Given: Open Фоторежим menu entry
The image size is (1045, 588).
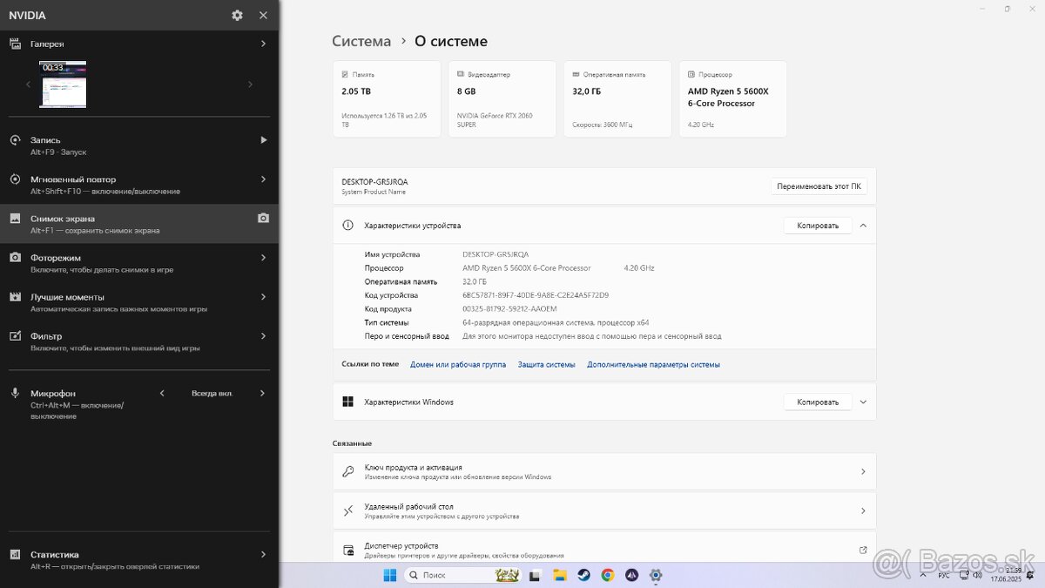Looking at the screenshot, I should [x=139, y=263].
